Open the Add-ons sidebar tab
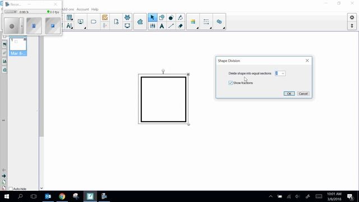 4,70
